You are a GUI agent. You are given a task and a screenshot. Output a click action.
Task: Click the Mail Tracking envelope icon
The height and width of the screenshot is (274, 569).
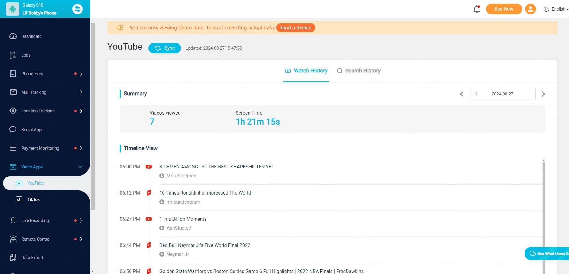[13, 92]
